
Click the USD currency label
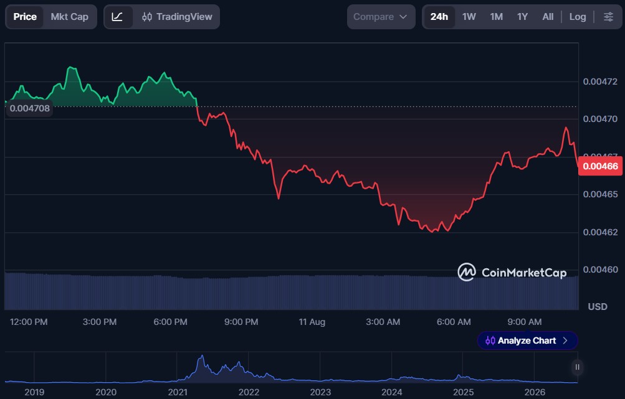(598, 307)
